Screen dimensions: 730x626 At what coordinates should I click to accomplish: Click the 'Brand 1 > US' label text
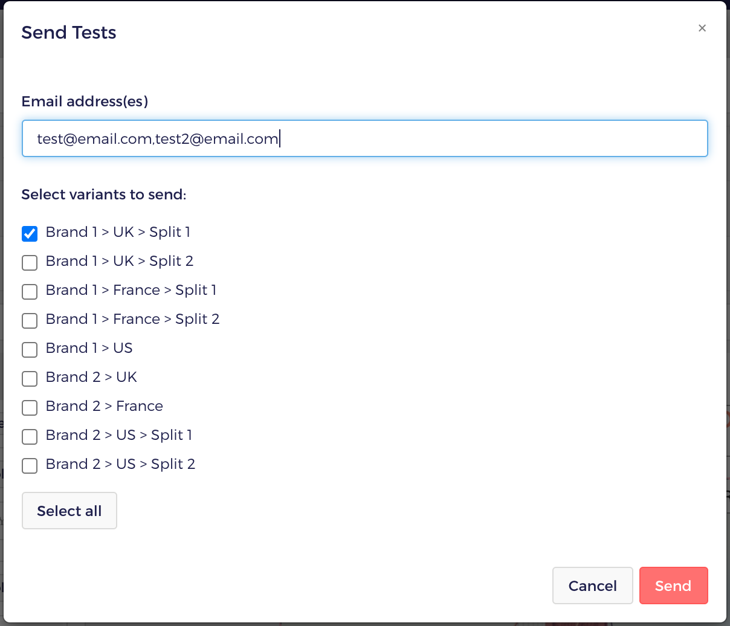89,348
